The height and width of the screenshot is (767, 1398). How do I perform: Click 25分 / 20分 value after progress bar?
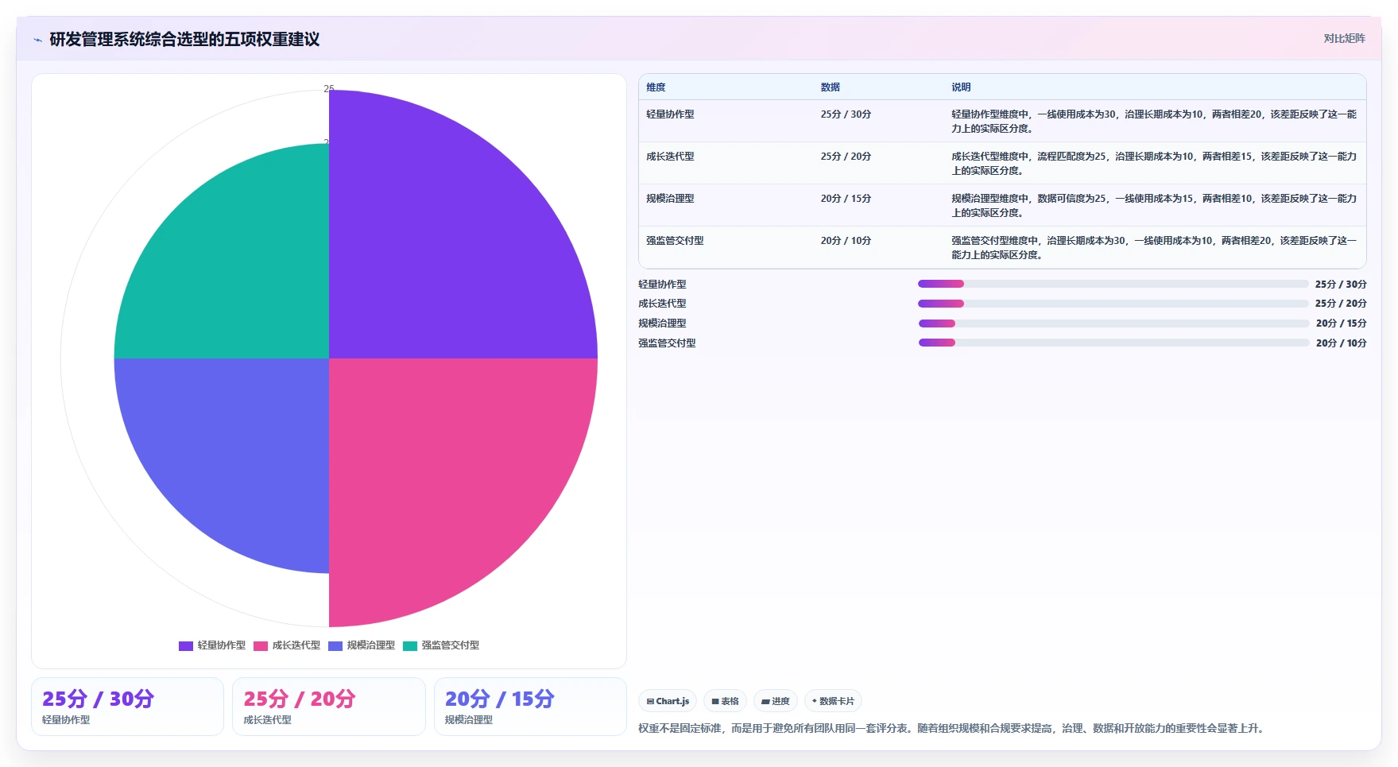(x=1341, y=304)
